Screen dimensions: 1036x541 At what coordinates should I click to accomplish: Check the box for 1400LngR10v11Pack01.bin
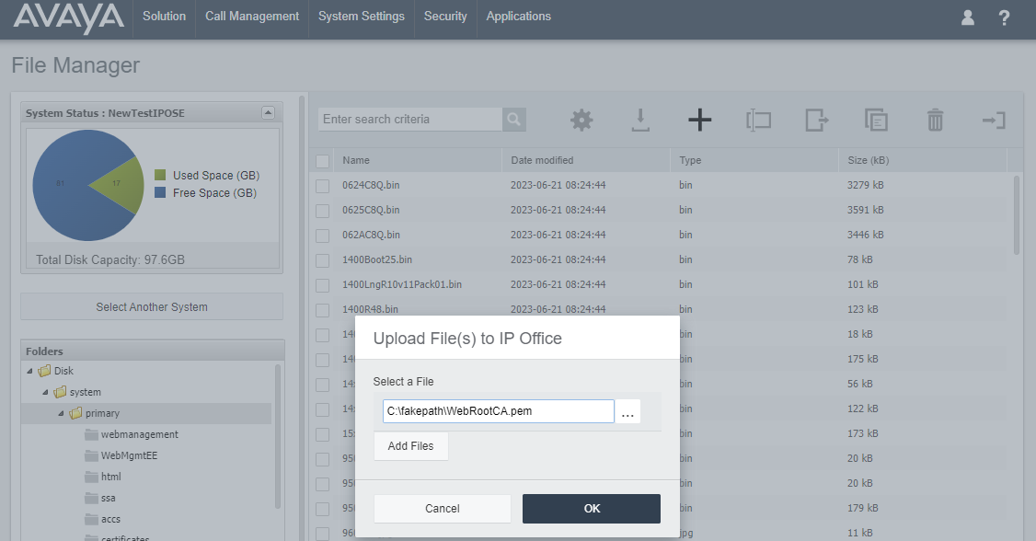pos(322,285)
